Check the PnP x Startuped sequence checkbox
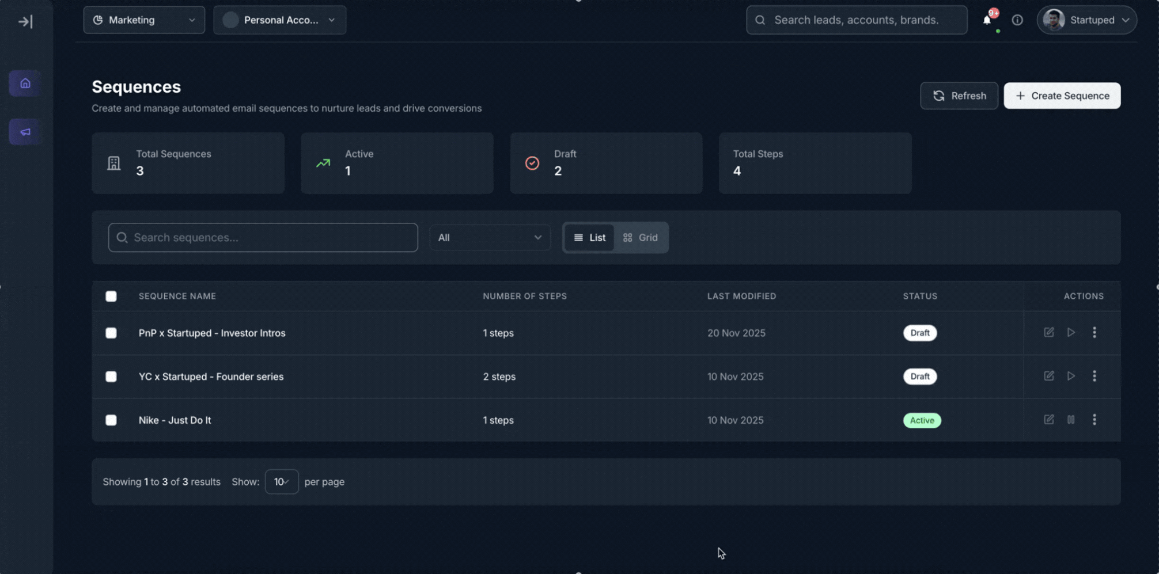The width and height of the screenshot is (1159, 574). click(111, 333)
